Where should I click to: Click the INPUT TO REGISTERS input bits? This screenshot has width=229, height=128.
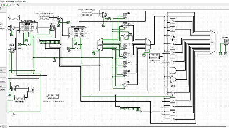click(x=87, y=14)
